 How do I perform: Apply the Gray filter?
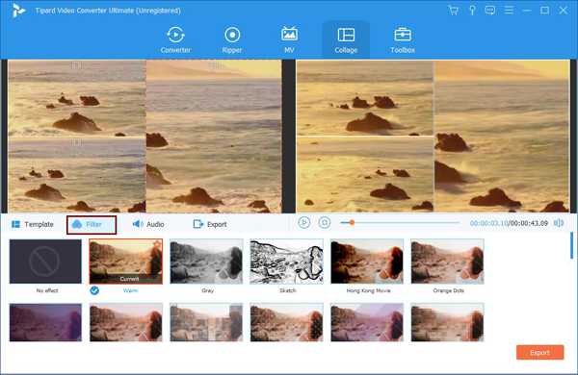point(206,262)
